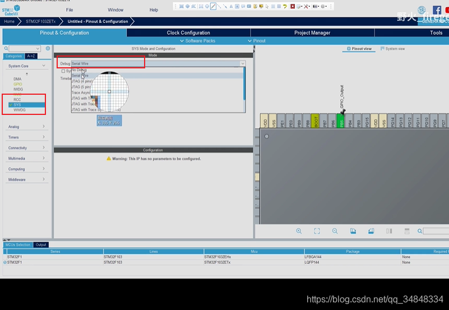Click the search magnifier in left panel
This screenshot has width=449, height=310.
tap(6, 49)
